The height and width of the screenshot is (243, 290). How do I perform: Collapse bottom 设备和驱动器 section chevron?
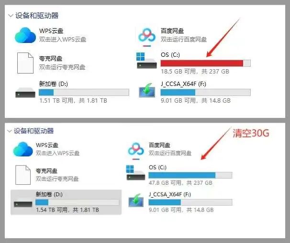[x=9, y=131]
